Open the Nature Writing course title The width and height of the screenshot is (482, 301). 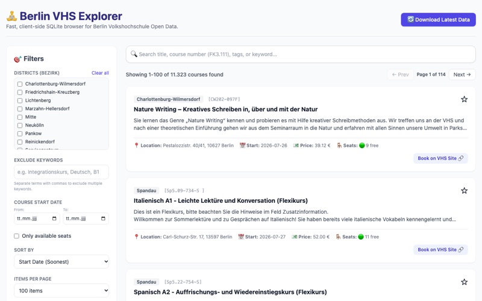[225, 110]
